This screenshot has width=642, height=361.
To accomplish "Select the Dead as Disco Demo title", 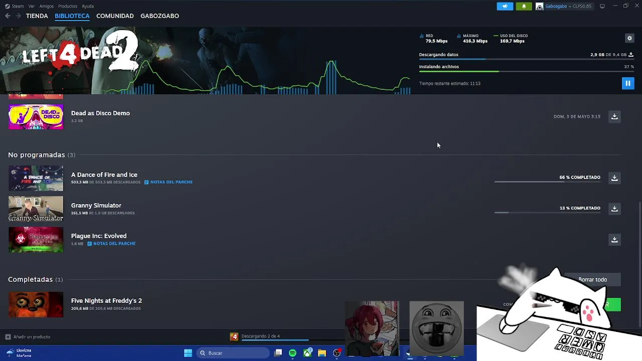I will click(x=100, y=113).
